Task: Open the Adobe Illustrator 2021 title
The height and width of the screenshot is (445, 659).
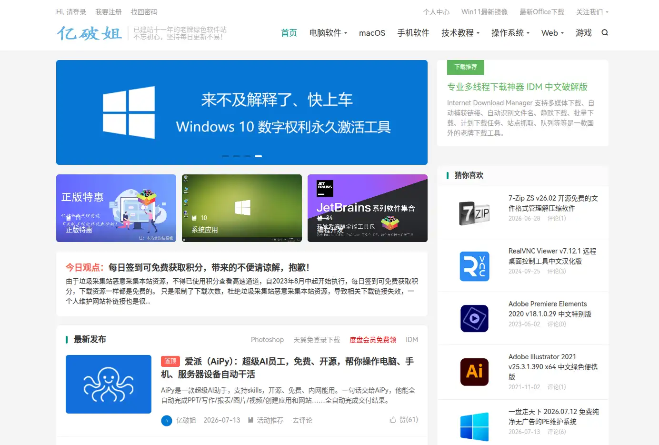Action: (x=553, y=366)
